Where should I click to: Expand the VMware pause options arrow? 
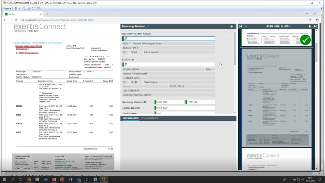coord(20,8)
